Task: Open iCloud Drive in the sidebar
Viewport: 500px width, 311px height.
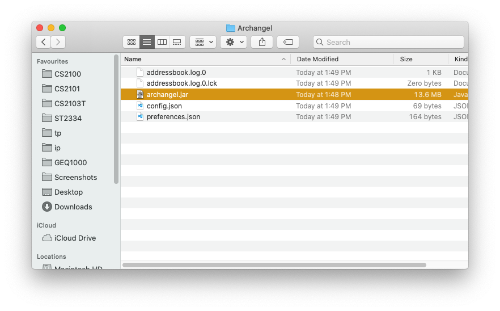Action: pyautogui.click(x=69, y=238)
